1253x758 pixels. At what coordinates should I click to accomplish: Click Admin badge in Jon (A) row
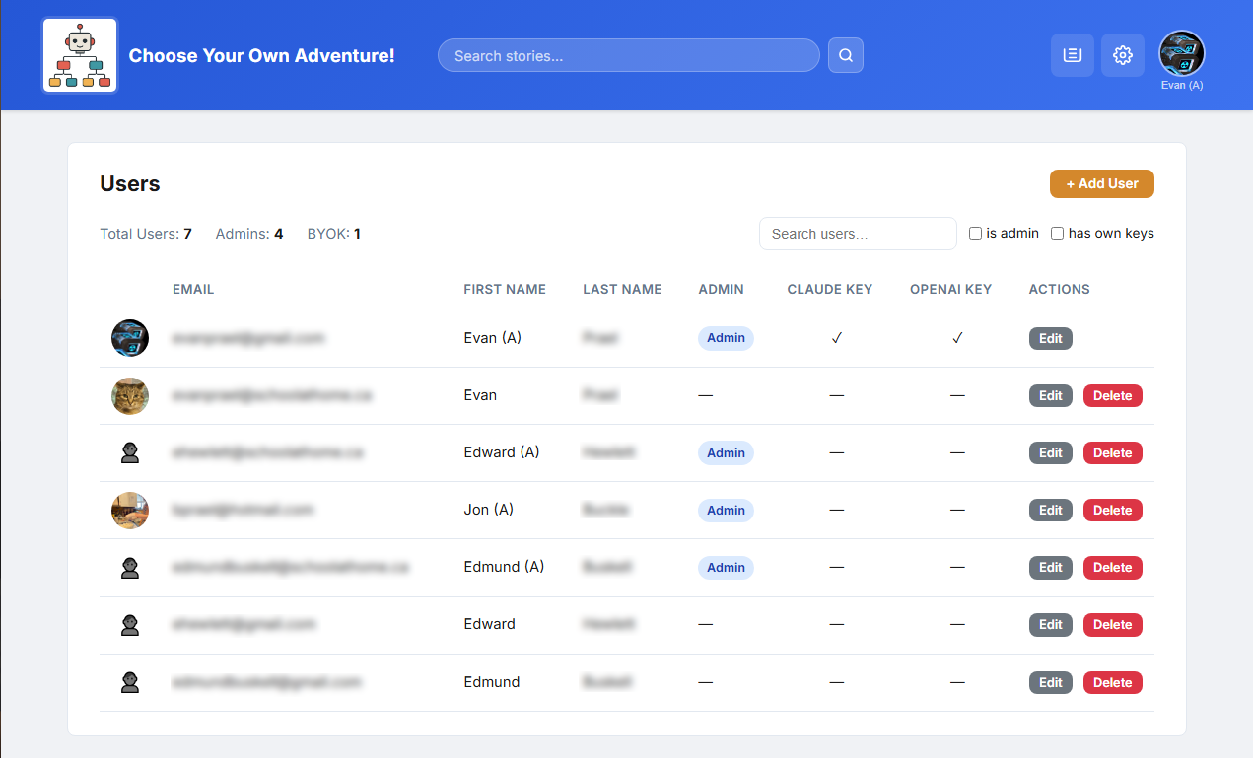pyautogui.click(x=726, y=510)
